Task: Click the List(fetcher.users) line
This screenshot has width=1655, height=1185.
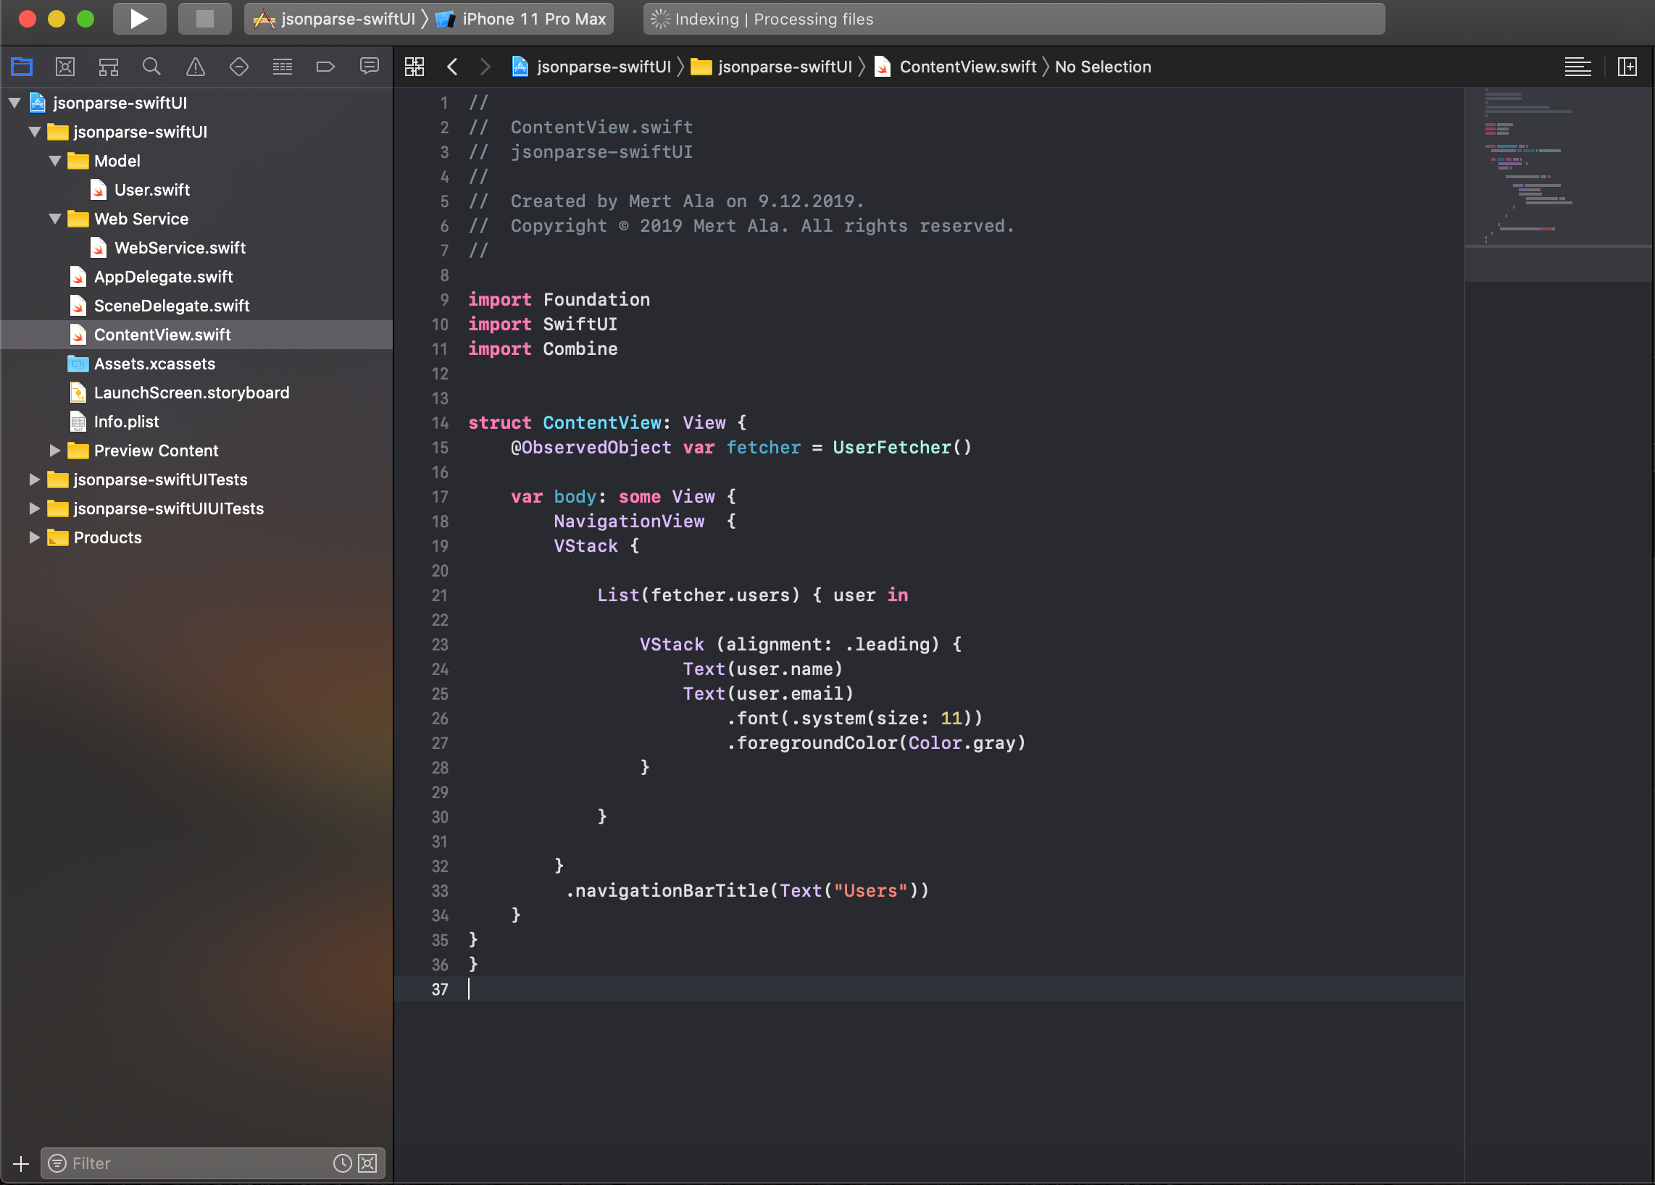Action: [752, 595]
